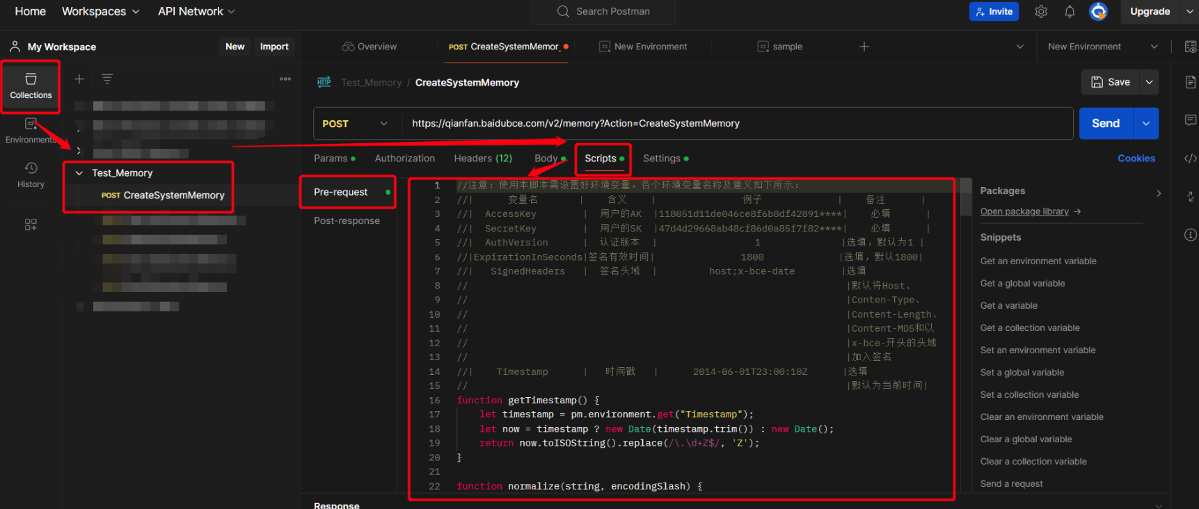1199x509 pixels.
Task: Click Test_Memory in the breadcrumb
Action: coord(371,82)
